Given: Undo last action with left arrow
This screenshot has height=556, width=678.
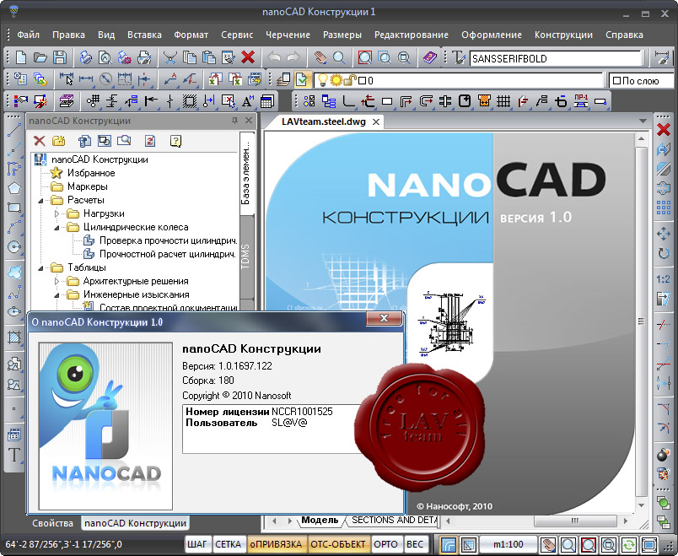Looking at the screenshot, I should 274,57.
